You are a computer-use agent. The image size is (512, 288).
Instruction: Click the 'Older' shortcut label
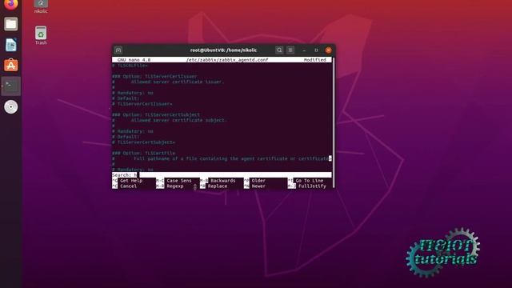(258, 181)
